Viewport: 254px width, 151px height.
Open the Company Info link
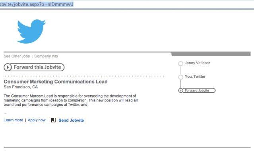(46, 56)
